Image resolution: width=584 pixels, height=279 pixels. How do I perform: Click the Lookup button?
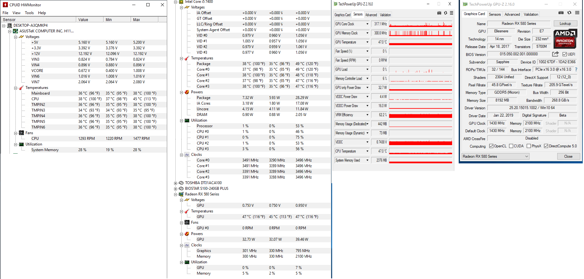pos(565,24)
